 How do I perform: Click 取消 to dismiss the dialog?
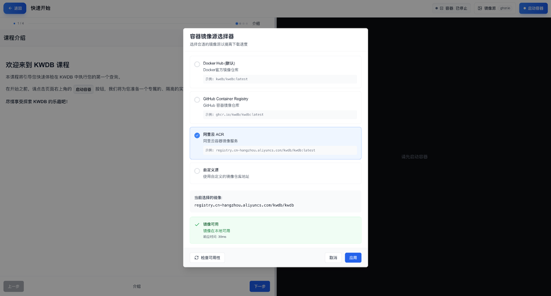point(333,258)
